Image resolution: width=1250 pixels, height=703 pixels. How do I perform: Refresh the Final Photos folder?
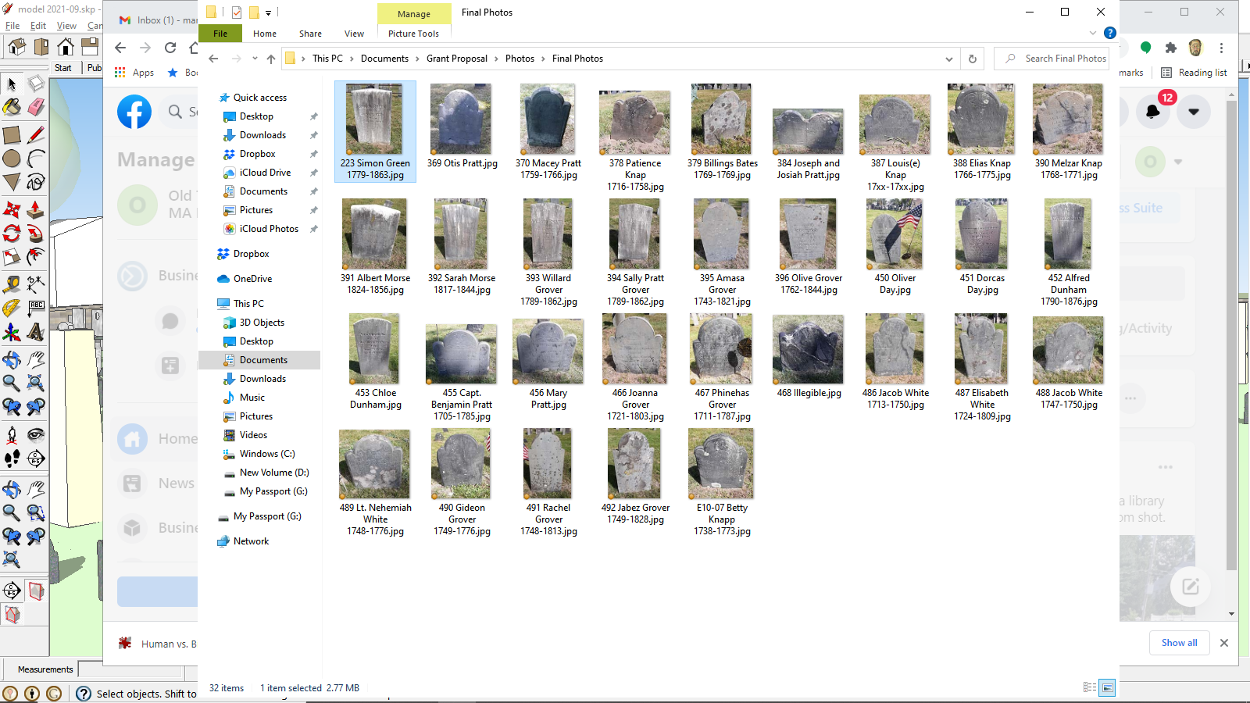tap(973, 59)
